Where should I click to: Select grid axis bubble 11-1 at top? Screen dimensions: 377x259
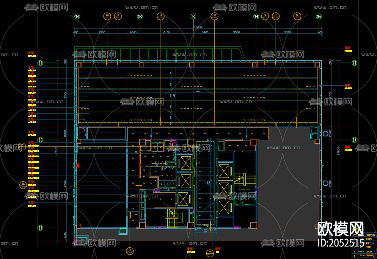point(77,16)
